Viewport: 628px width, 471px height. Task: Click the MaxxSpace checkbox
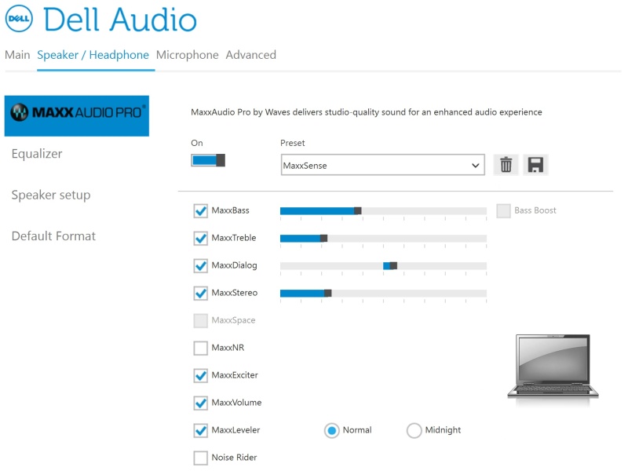click(200, 320)
